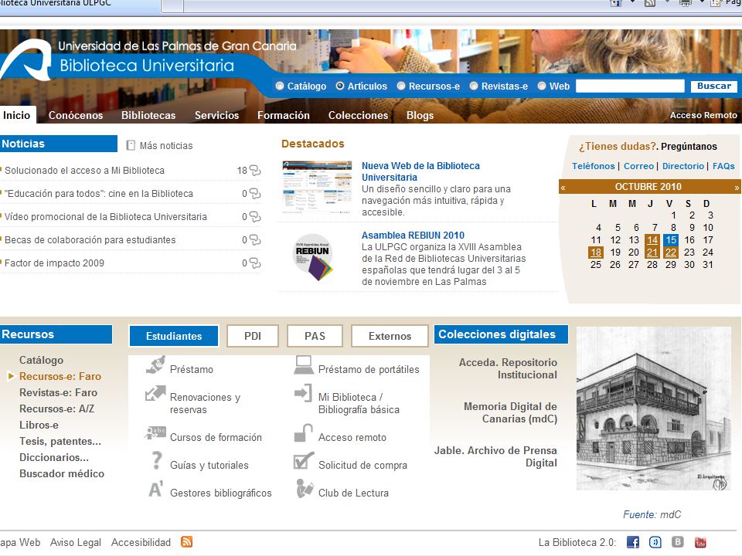Open comments icon for Vídeo promocional news

[x=255, y=216]
